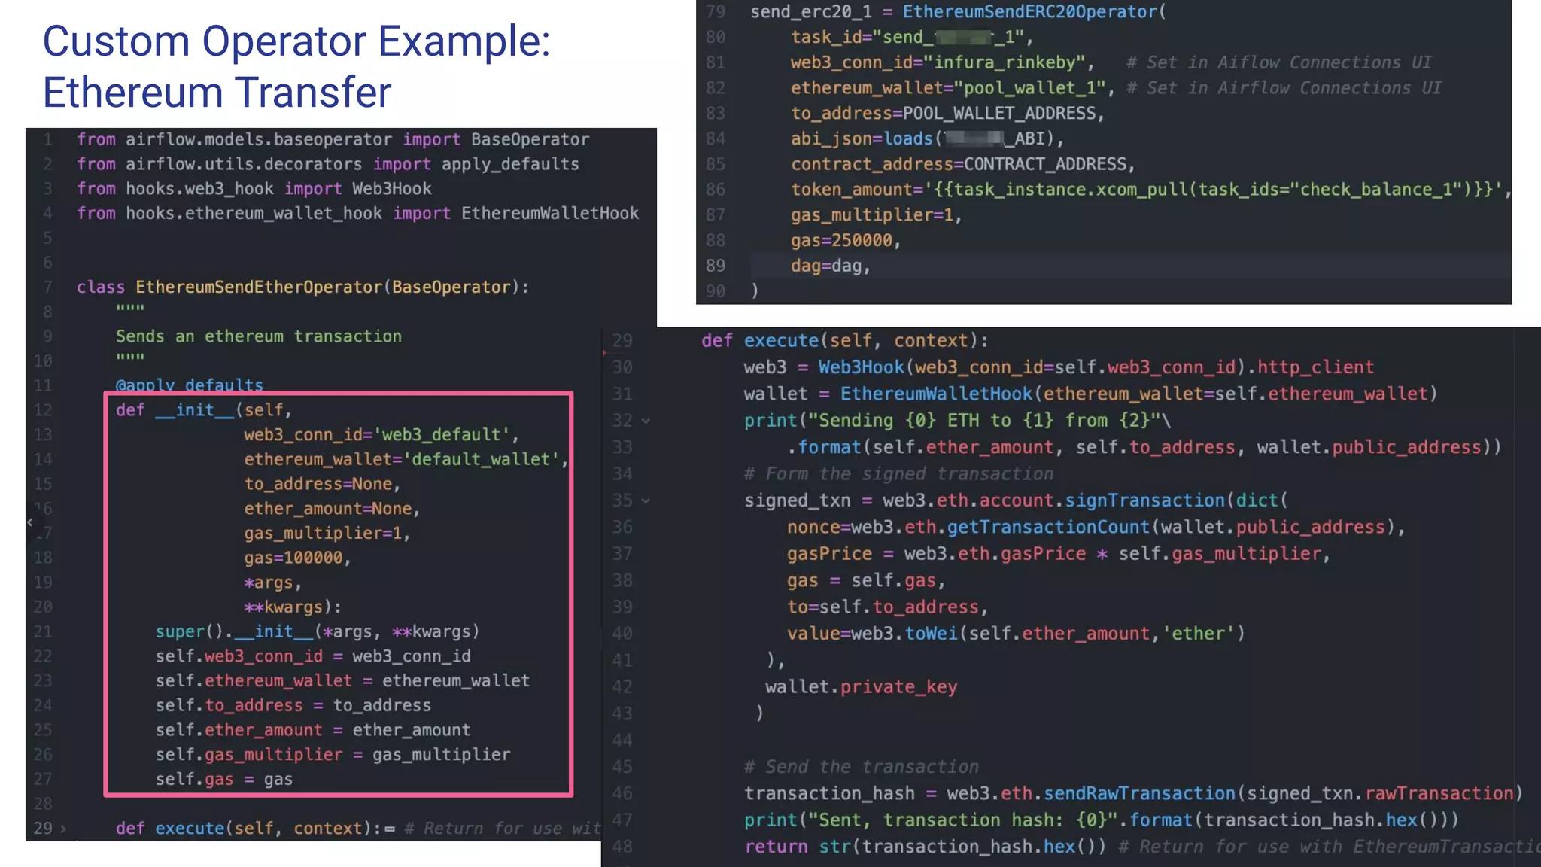This screenshot has height=867, width=1541.
Task: Click 'self.to_address = to_address' line
Action: [293, 706]
